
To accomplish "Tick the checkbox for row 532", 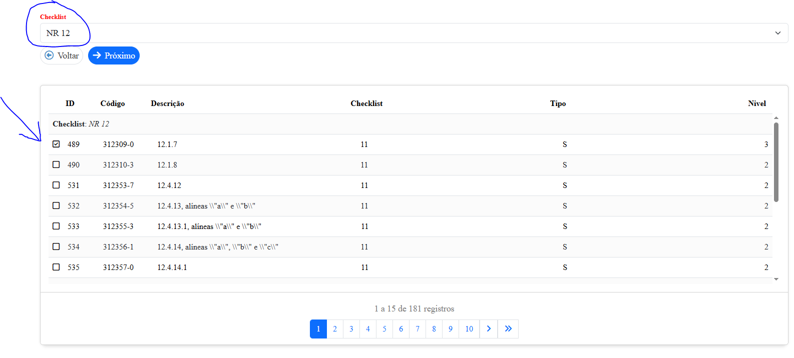I will [56, 205].
